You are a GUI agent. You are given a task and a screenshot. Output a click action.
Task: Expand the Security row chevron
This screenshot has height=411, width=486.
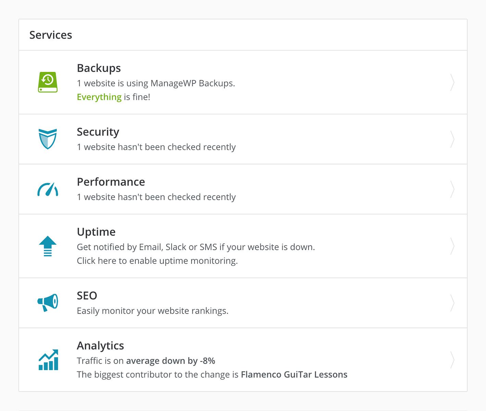tap(452, 139)
